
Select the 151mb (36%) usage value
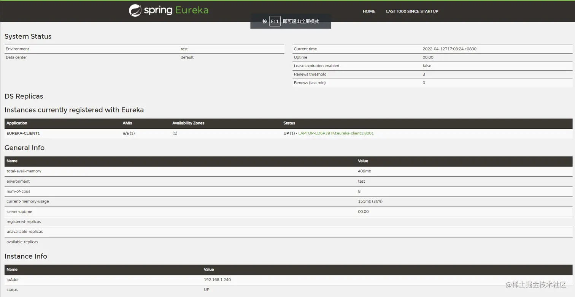tap(370, 201)
